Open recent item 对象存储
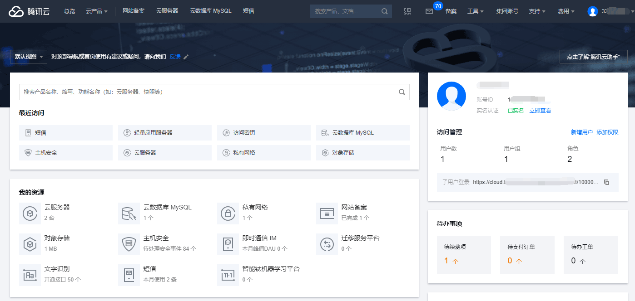This screenshot has width=635, height=301. pyautogui.click(x=363, y=153)
